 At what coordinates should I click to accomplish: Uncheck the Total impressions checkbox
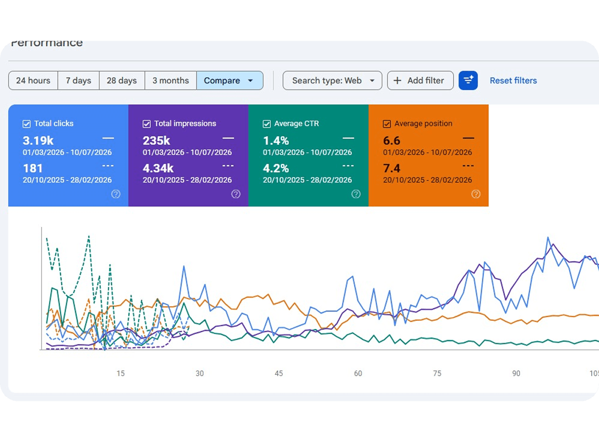click(x=147, y=124)
